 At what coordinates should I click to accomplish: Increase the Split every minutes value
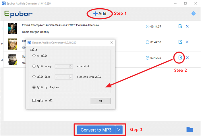pos(71,65)
